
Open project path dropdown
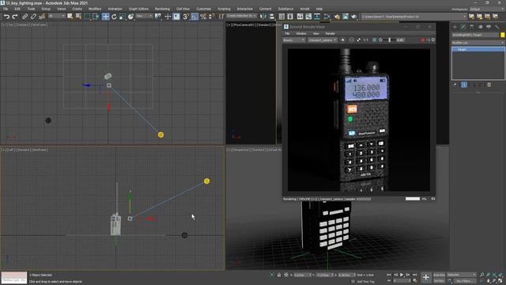click(x=413, y=17)
